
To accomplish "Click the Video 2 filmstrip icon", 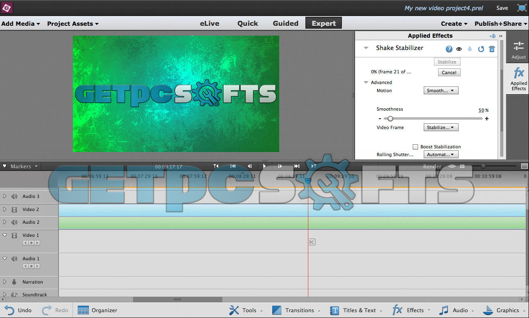I will (14, 209).
